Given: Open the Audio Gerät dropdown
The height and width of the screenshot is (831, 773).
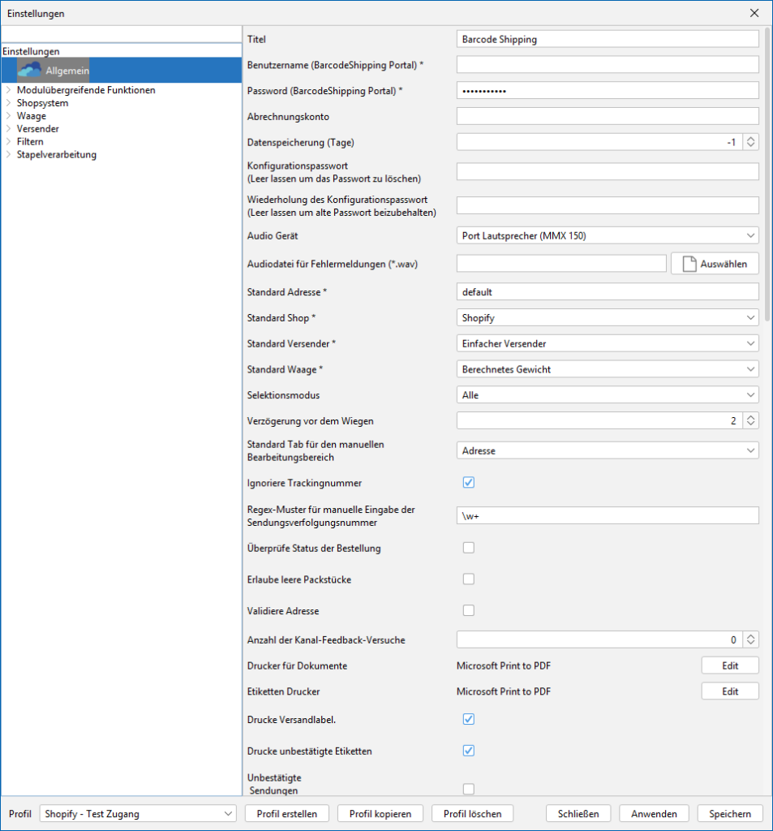Looking at the screenshot, I should pos(608,236).
